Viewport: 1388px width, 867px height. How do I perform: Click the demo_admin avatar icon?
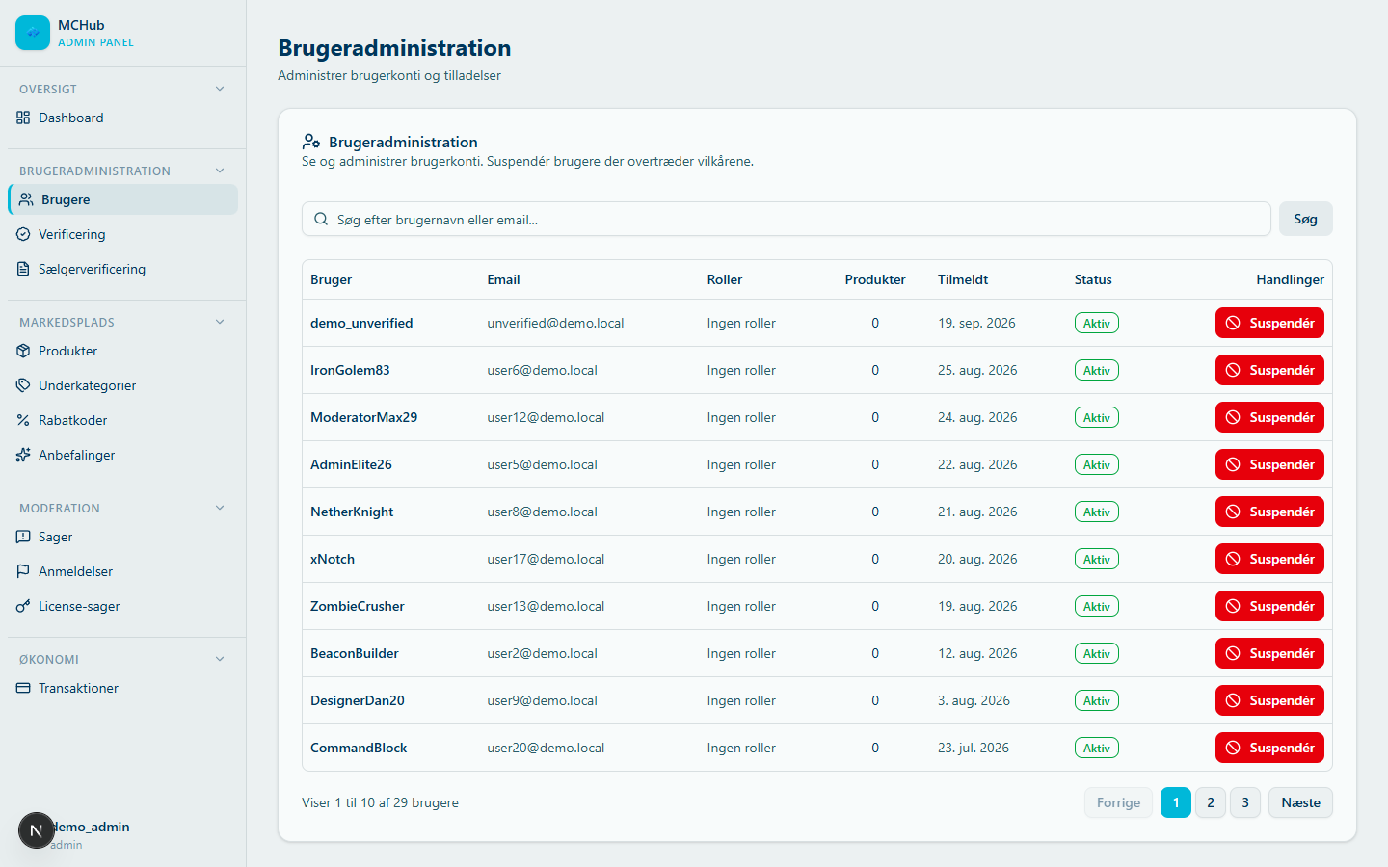[36, 830]
